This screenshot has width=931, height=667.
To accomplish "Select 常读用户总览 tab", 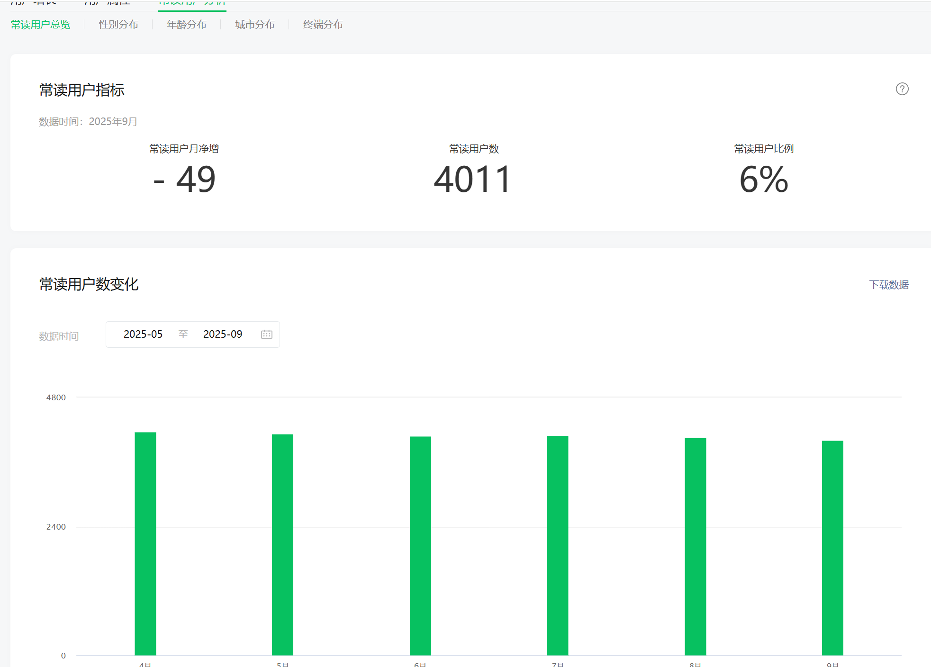I will pos(41,25).
